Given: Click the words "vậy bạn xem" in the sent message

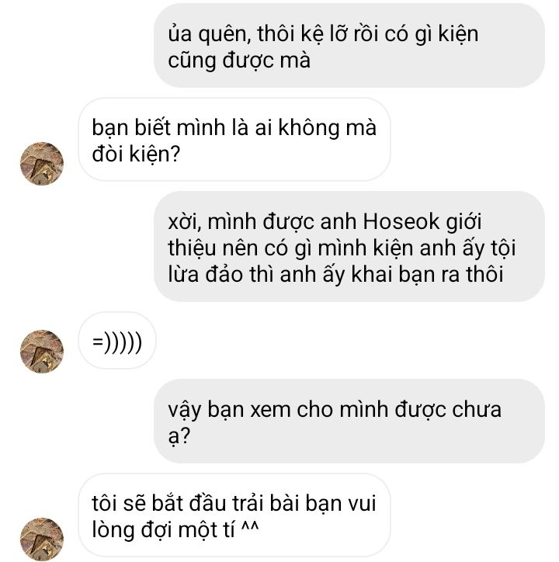Looking at the screenshot, I should point(229,410).
